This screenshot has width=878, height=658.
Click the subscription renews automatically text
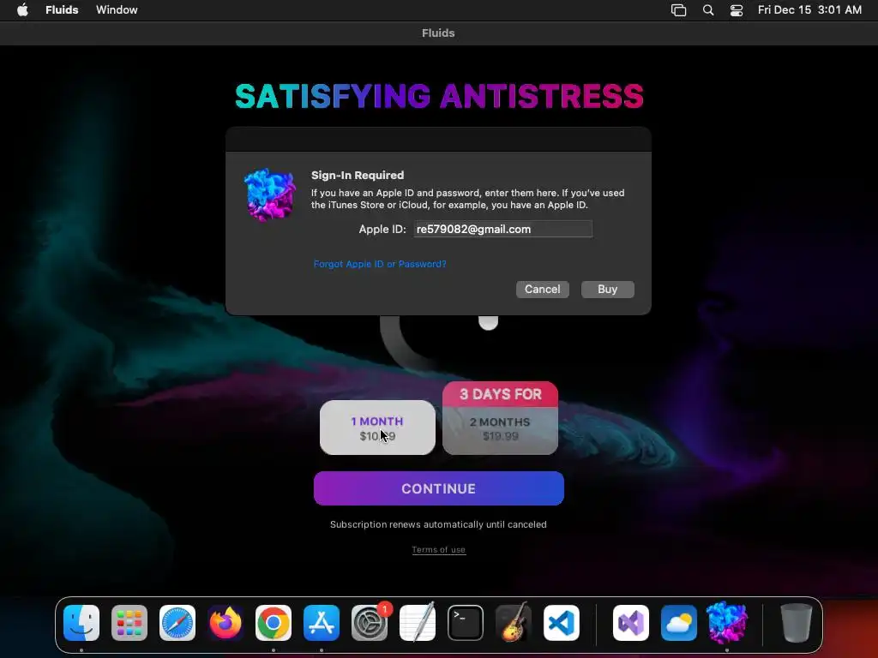pyautogui.click(x=438, y=524)
